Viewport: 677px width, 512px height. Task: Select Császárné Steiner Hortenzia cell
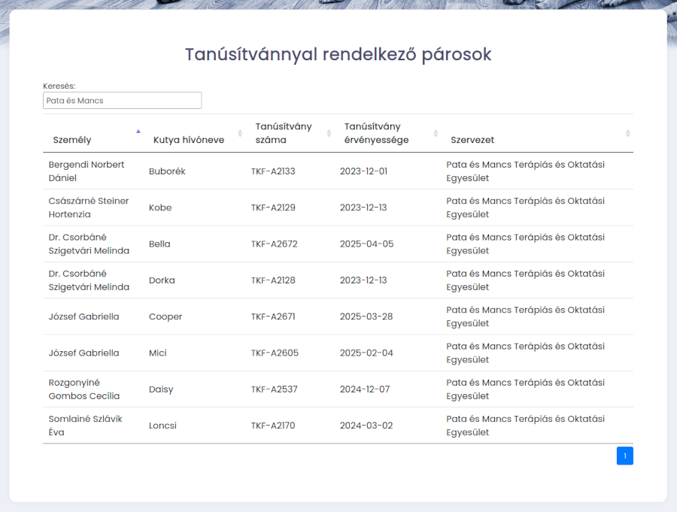93,208
